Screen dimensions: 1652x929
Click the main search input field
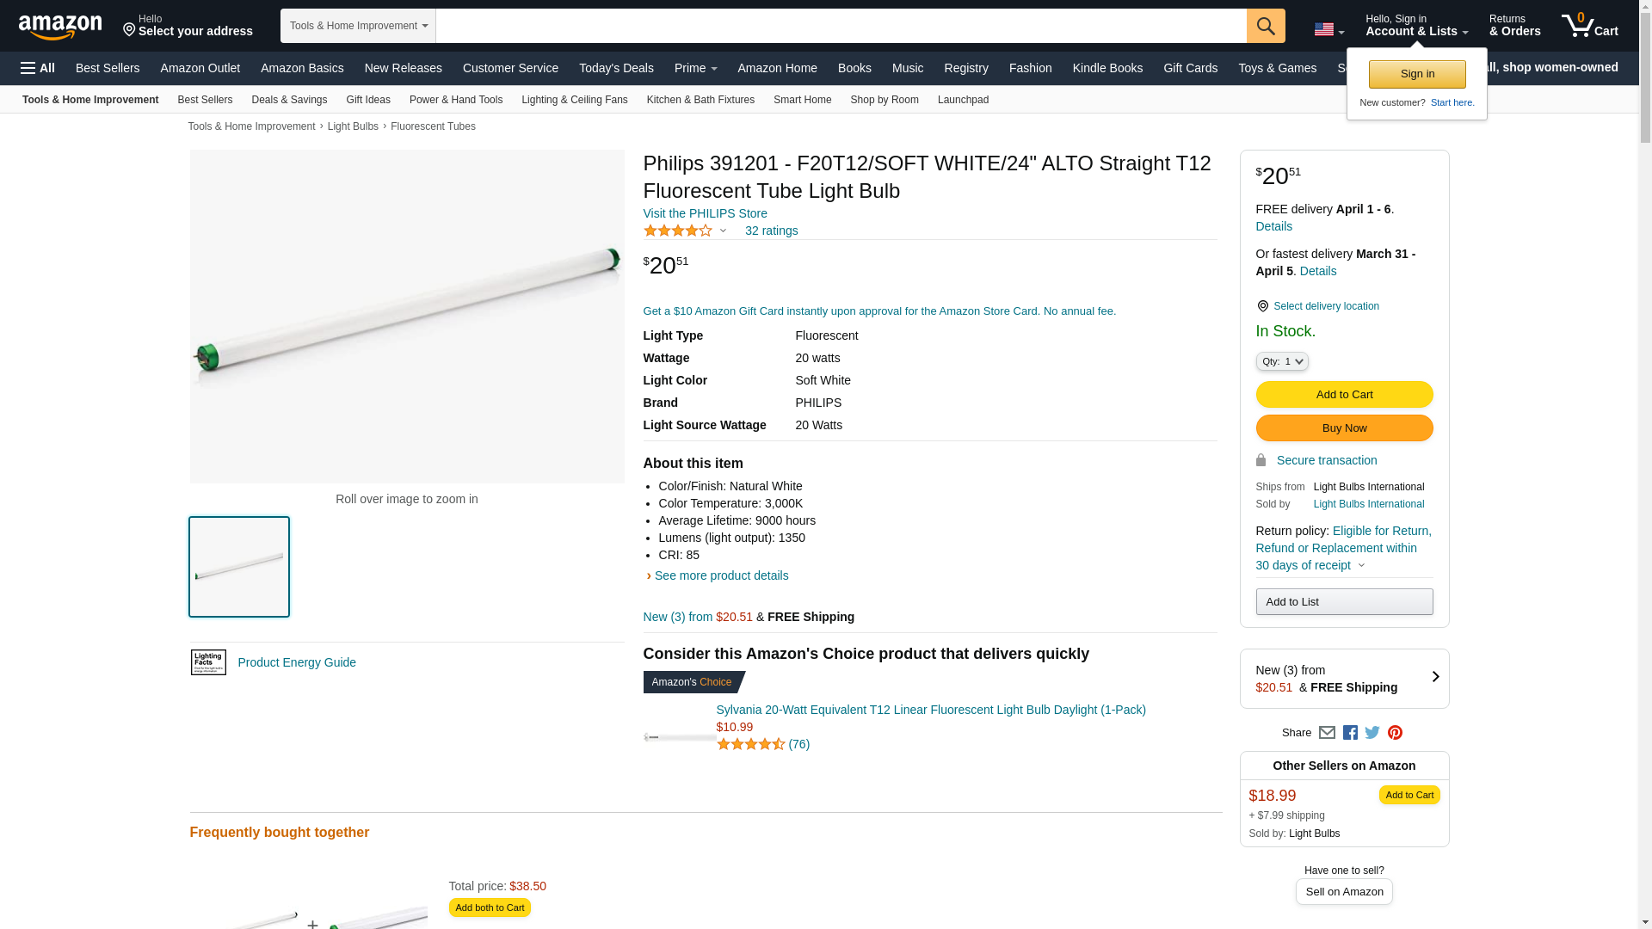[841, 26]
